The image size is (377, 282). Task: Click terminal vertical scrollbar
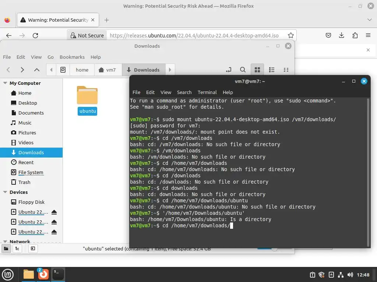pyautogui.click(x=368, y=172)
